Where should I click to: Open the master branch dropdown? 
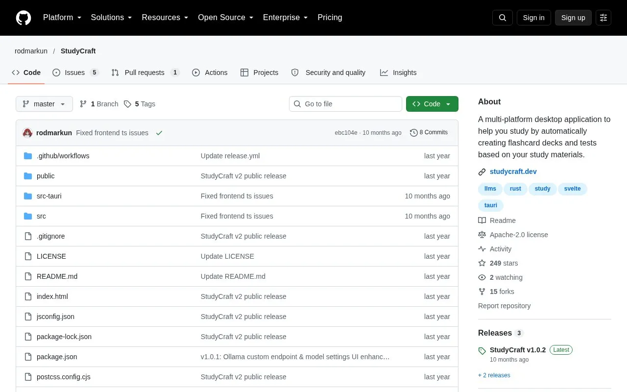point(44,104)
